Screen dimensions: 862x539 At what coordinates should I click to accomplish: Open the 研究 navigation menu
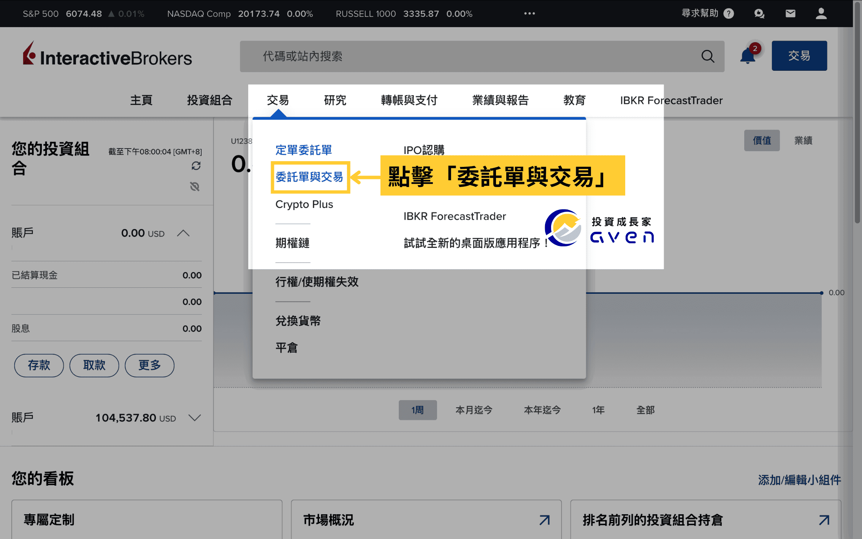click(x=335, y=100)
